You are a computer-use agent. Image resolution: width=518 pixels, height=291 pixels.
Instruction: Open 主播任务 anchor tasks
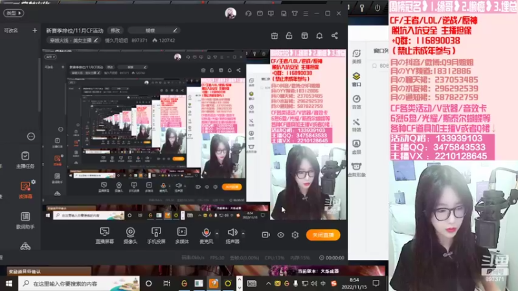[x=25, y=160]
